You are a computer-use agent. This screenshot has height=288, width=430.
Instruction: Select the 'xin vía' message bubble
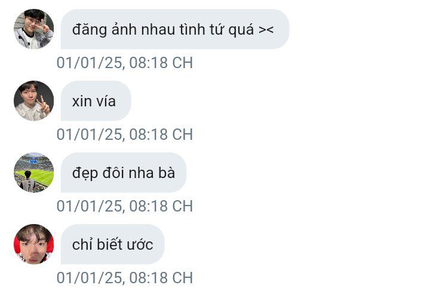tap(96, 100)
